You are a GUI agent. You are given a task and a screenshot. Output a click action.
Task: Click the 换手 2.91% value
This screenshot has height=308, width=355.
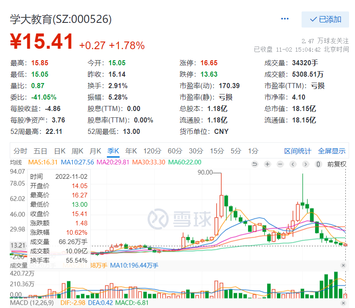tap(118, 86)
